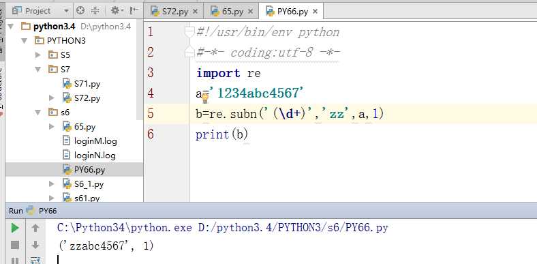
Task: Close the S72.py tab
Action: [x=195, y=12]
